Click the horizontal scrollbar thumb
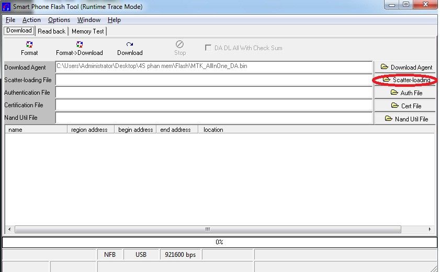The image size is (440, 272). pos(208,230)
